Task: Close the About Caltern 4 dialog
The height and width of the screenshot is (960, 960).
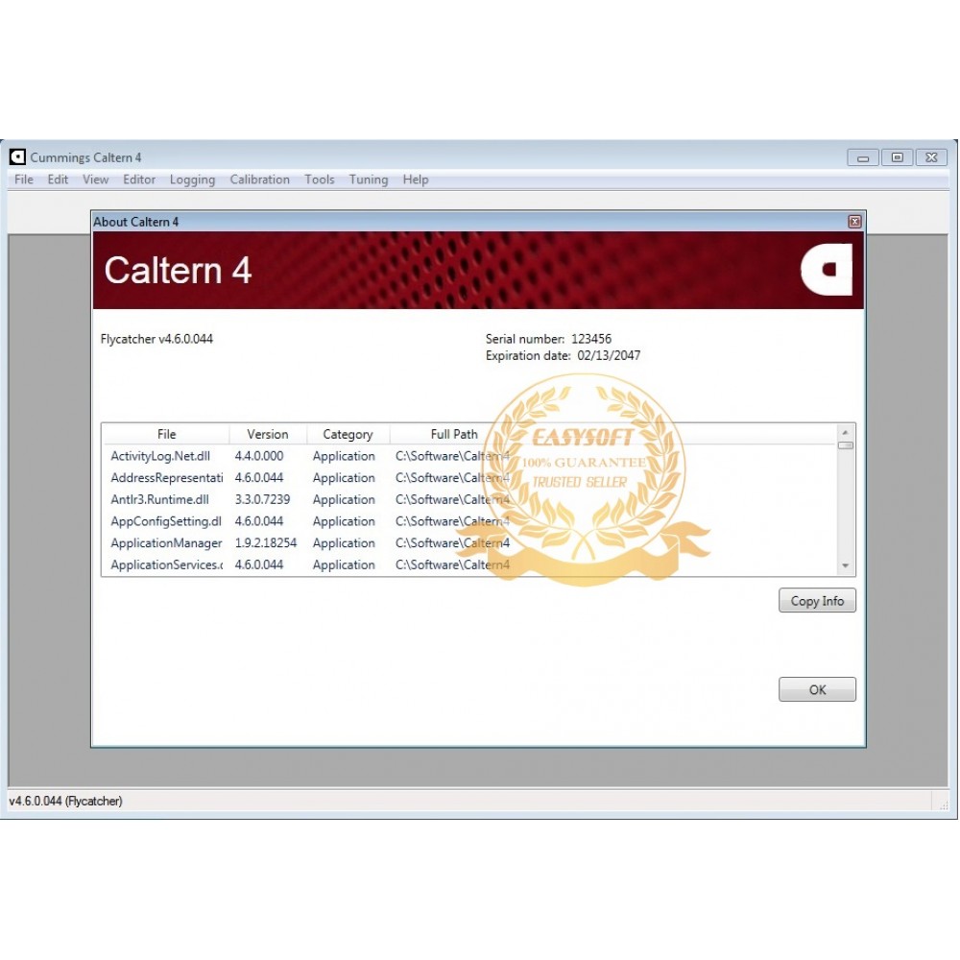Action: (854, 222)
